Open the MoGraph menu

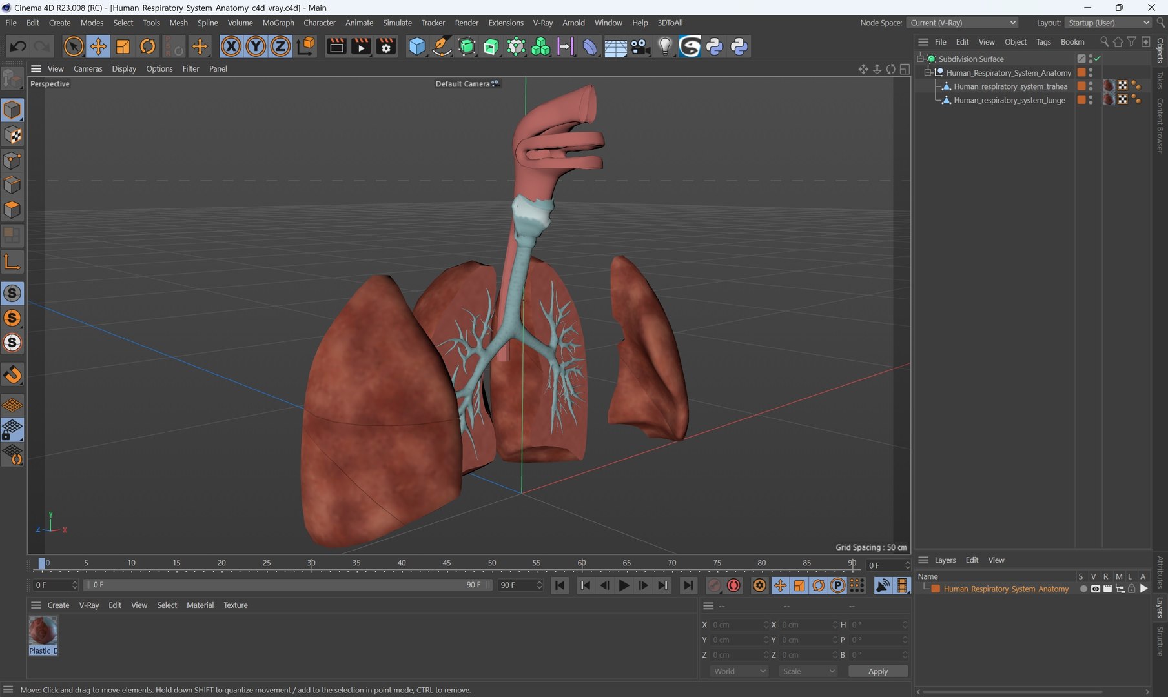tap(278, 23)
